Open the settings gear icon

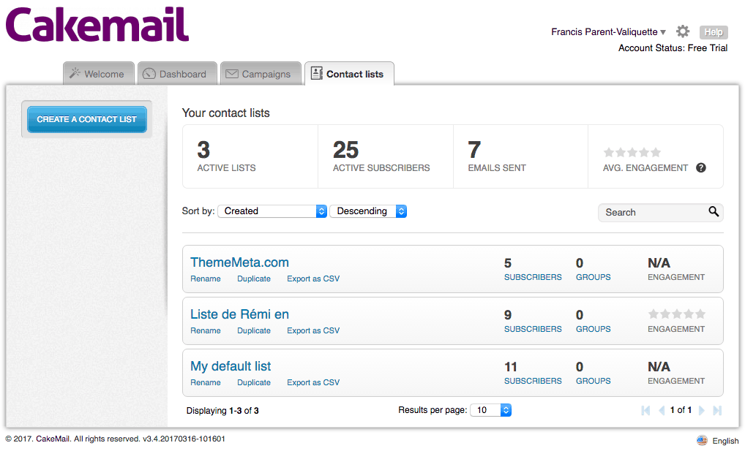(x=683, y=31)
